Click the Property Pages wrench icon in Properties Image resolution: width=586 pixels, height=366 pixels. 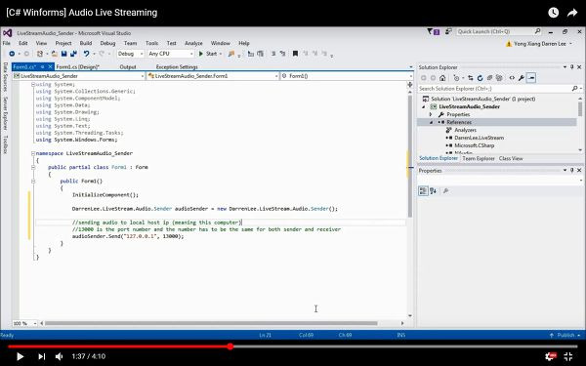pos(445,191)
